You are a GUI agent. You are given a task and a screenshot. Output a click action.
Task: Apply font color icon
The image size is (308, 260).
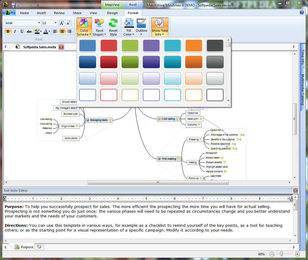(x=46, y=31)
